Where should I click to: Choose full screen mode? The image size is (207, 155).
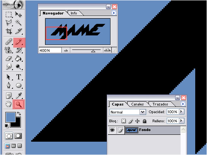(x=19, y=146)
